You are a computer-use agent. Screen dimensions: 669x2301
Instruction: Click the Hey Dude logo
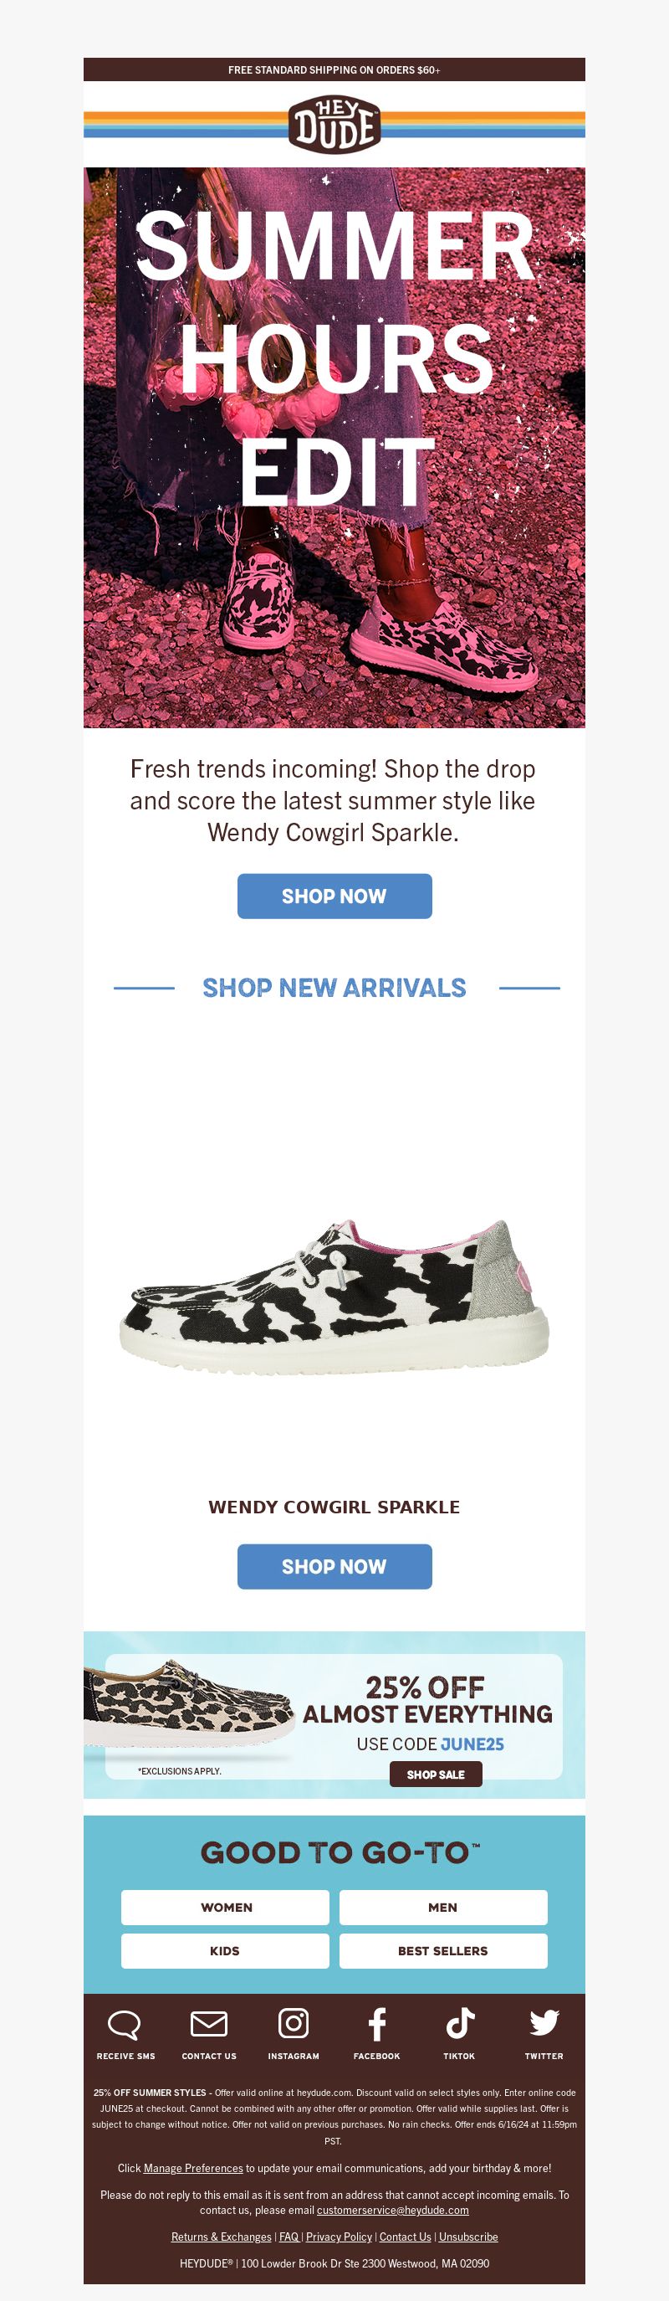(334, 125)
